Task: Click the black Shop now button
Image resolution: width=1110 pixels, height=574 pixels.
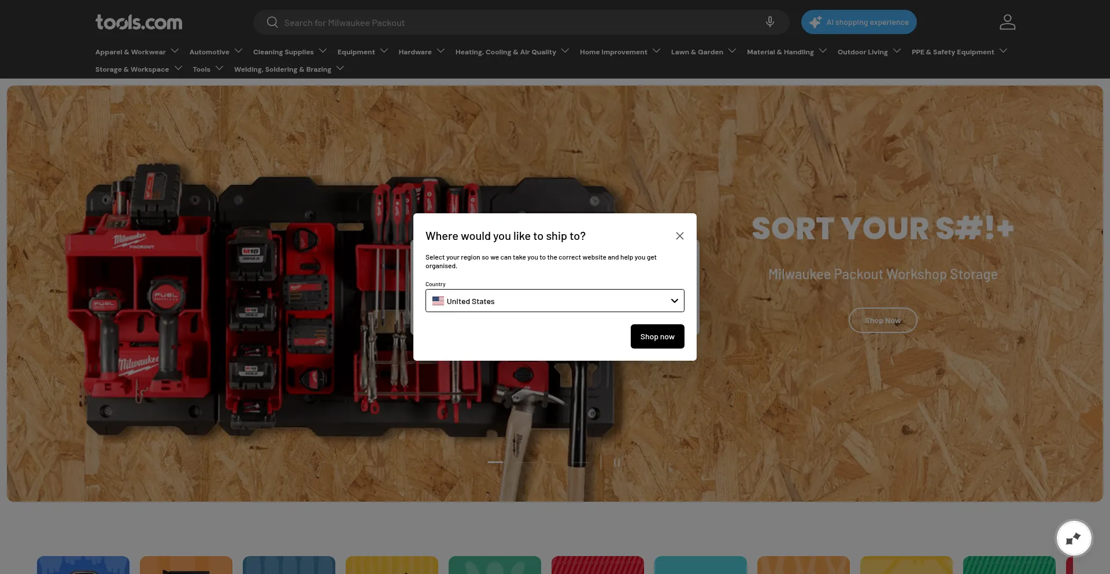Action: [x=657, y=336]
